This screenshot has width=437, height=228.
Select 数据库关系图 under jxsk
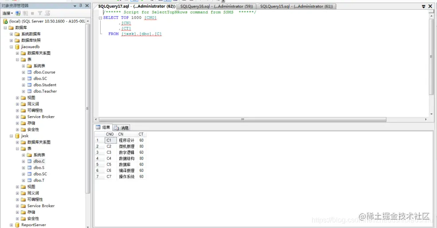39,142
